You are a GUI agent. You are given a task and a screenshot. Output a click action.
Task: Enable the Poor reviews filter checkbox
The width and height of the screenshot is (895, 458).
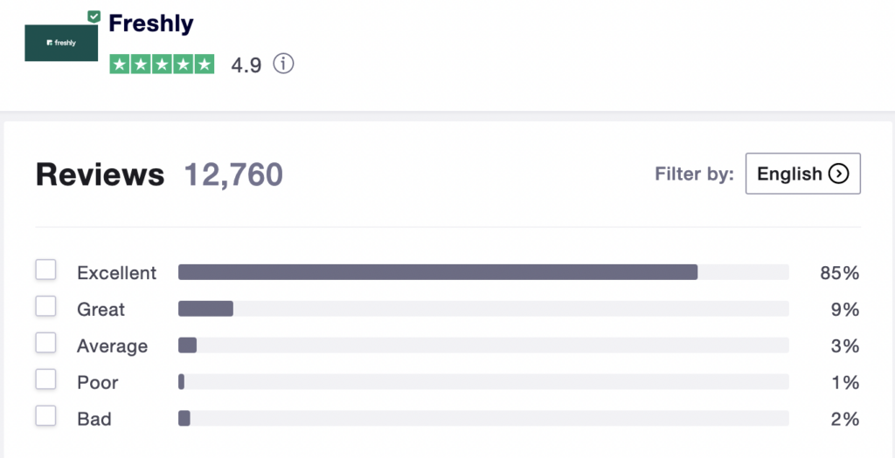pos(45,381)
